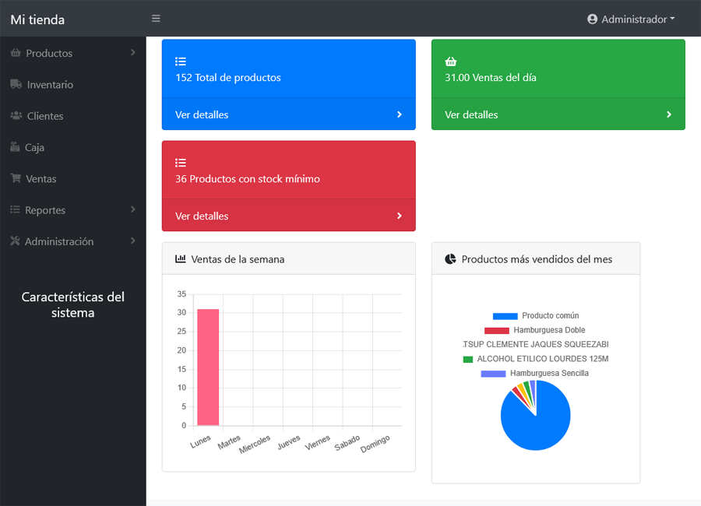Click the Caja cash register icon
The height and width of the screenshot is (506, 701).
tap(16, 147)
